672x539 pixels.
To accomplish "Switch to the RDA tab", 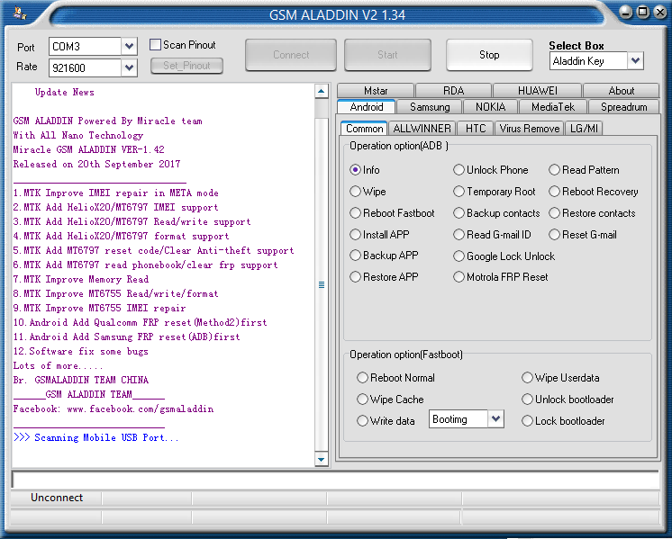I will 453,91.
